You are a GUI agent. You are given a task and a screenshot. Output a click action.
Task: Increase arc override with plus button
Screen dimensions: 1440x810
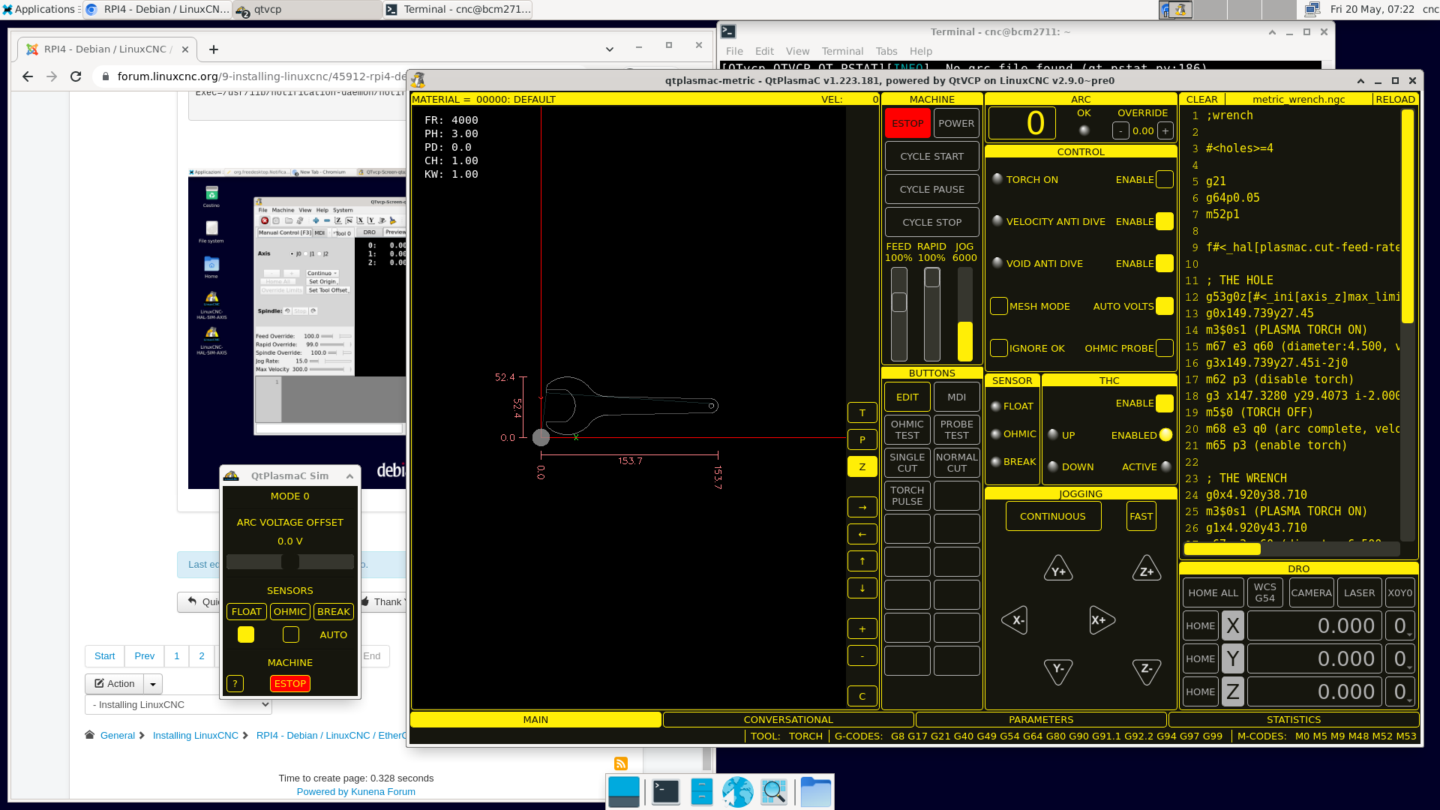tap(1165, 130)
